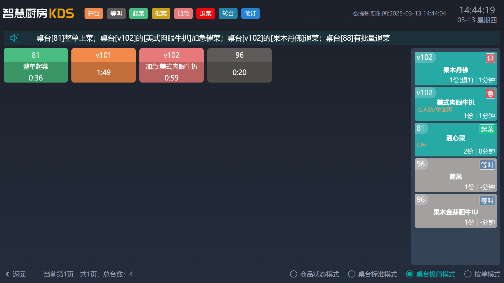Select the 等叫 (wait call) function icon
The width and height of the screenshot is (504, 283).
coord(116,13)
